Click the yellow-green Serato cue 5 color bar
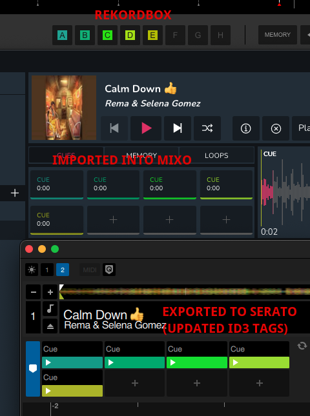This screenshot has height=416, width=310. [x=72, y=391]
